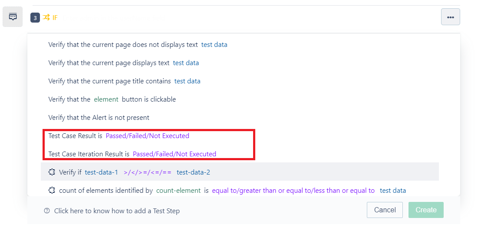Select 'current page displays text' option
Image resolution: width=481 pixels, height=231 pixels.
point(124,63)
